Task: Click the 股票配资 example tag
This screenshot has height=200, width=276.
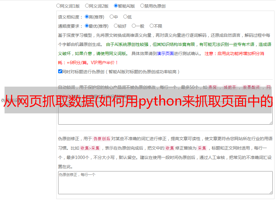Action: point(251,87)
